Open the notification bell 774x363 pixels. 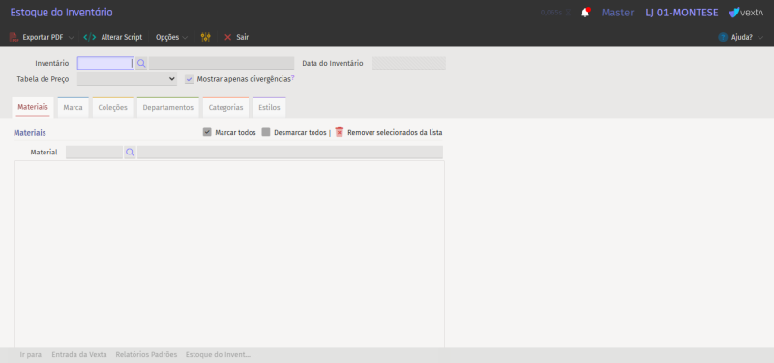click(x=585, y=13)
